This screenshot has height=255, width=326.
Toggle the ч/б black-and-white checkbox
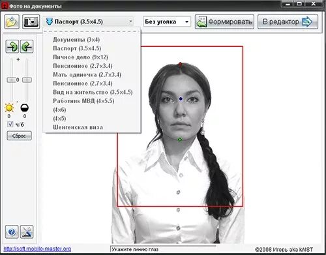point(10,124)
